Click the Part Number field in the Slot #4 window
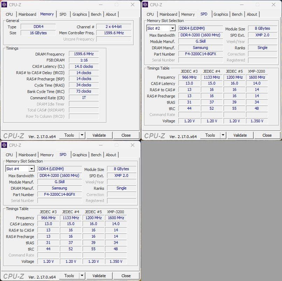Viewport: 282px width, 281px height. 59,194
